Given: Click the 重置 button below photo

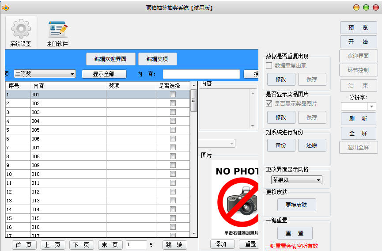Looking at the screenshot, I should [249, 244].
